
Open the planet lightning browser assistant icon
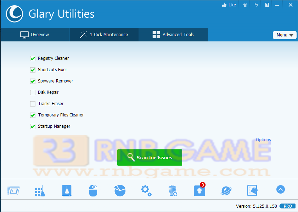(x=226, y=191)
